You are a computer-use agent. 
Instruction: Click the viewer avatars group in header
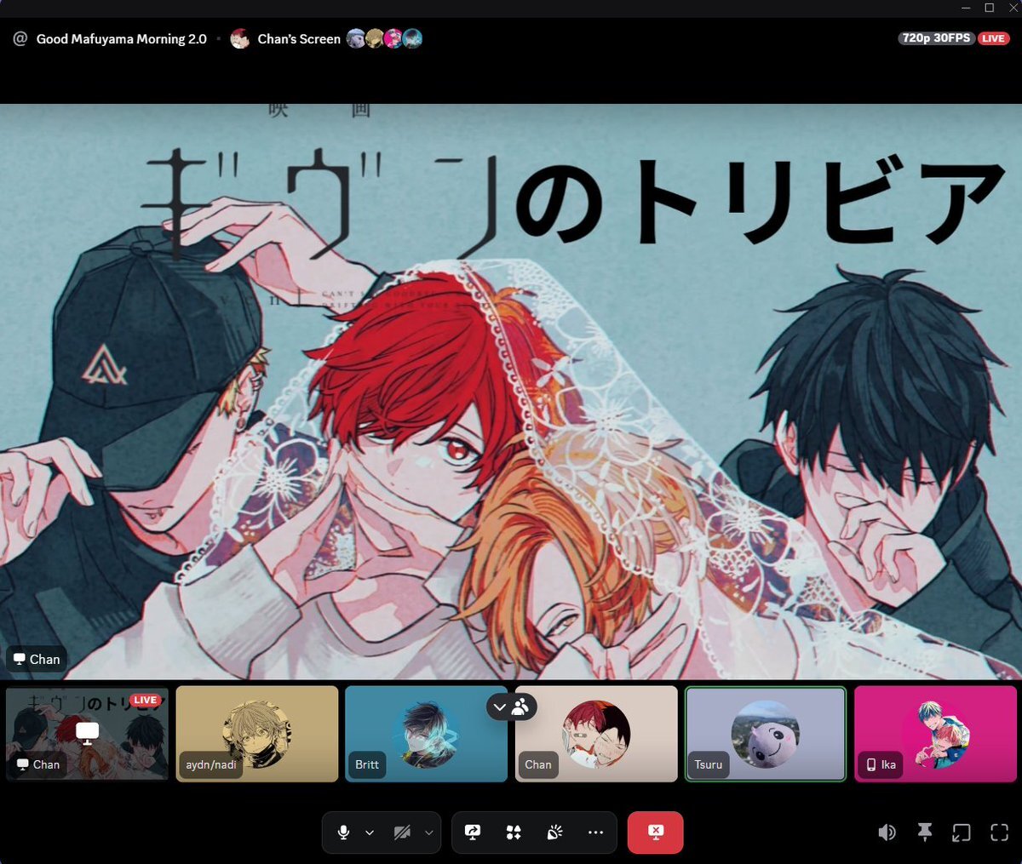point(384,38)
